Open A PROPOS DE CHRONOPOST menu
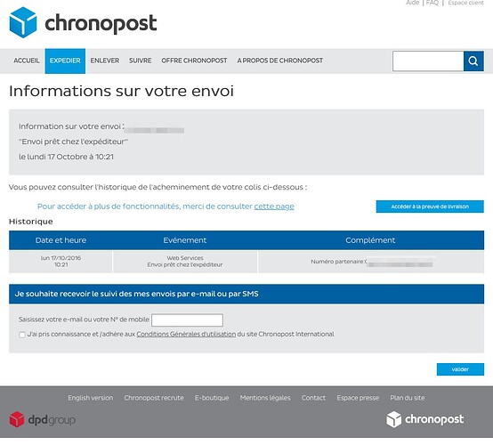The image size is (493, 445). 280,61
